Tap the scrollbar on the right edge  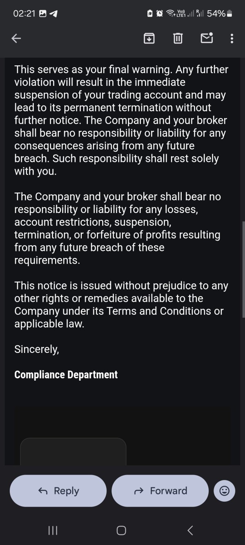(243, 270)
